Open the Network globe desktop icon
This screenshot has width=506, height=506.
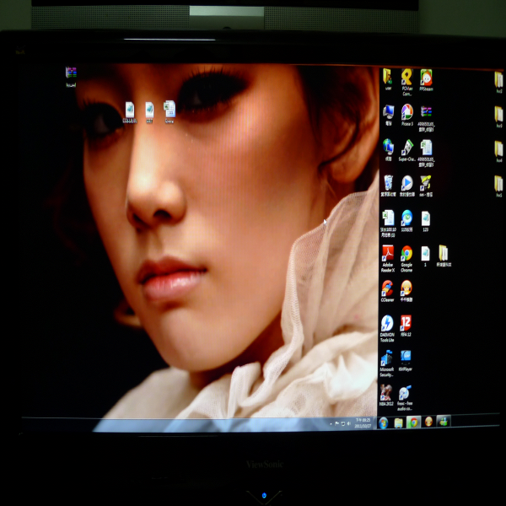point(388,150)
